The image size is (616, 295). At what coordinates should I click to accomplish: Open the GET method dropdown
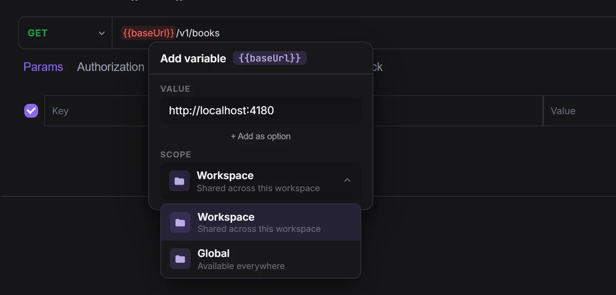65,33
